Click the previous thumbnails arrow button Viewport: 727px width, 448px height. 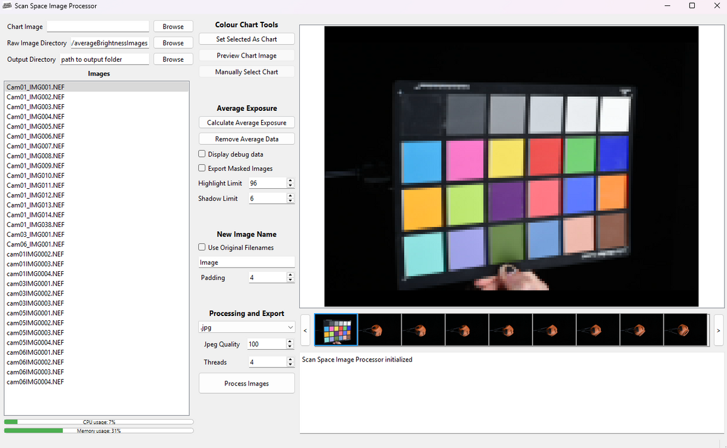tap(305, 331)
